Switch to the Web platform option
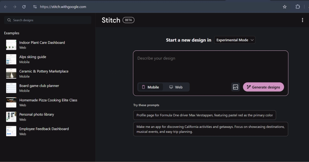Screen dimensions: 309x162 pyautogui.click(x=176, y=87)
